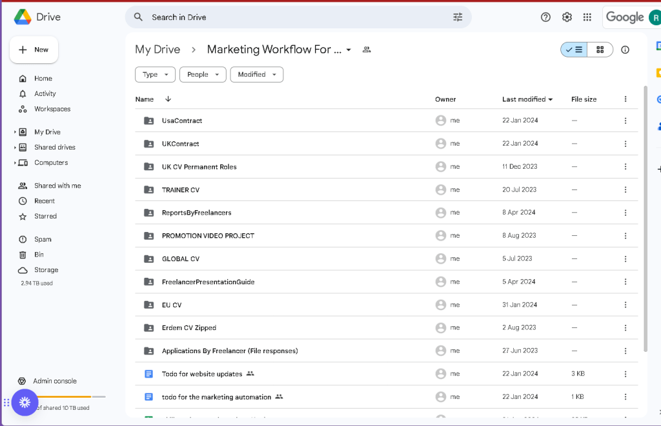Expand the Shared drives tree arrow
This screenshot has height=426, width=661.
tap(15, 148)
